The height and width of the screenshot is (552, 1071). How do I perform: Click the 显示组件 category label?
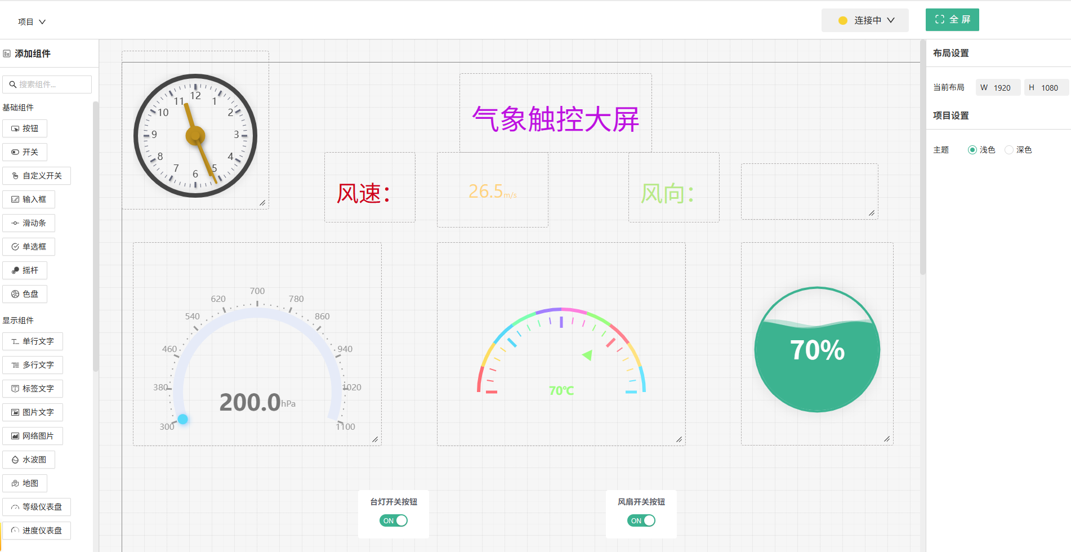18,320
